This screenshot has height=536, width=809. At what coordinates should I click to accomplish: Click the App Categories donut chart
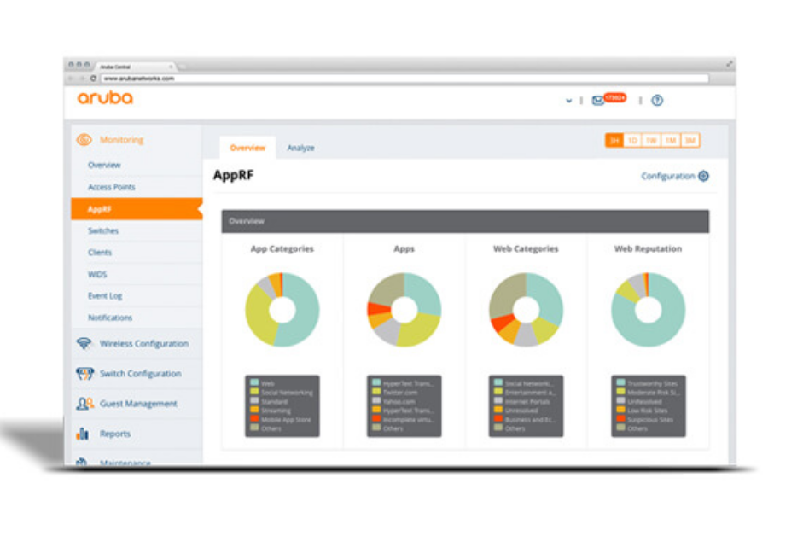pyautogui.click(x=282, y=310)
